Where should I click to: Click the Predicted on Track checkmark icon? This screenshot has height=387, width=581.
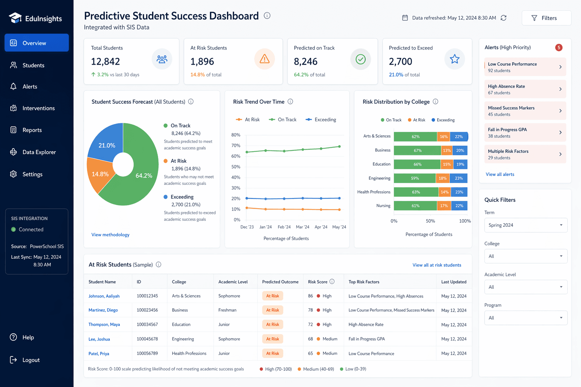pyautogui.click(x=360, y=59)
